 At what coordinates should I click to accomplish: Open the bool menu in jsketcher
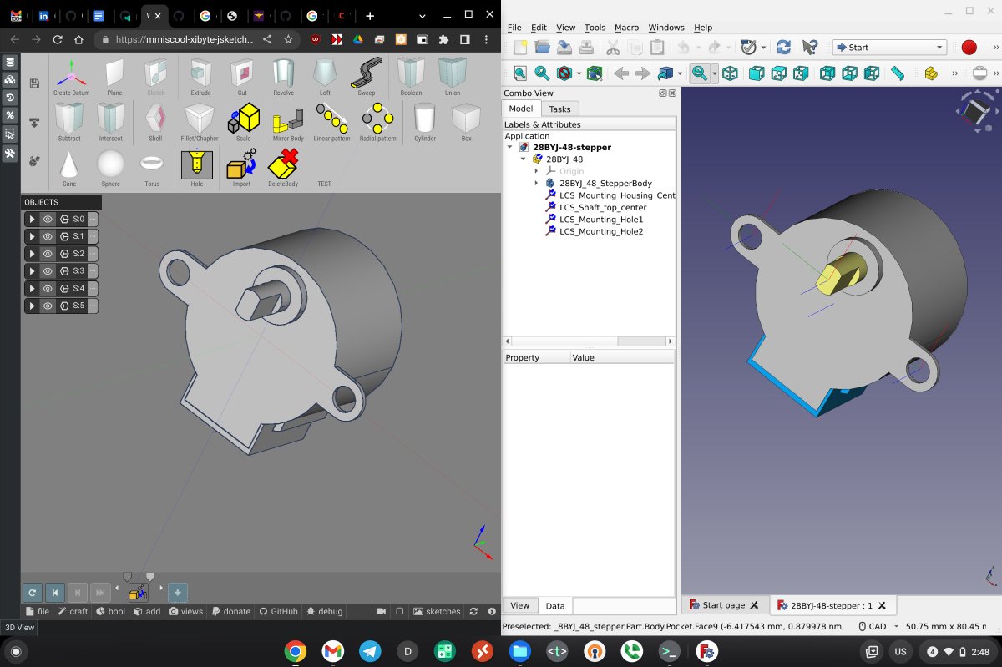[x=110, y=611]
